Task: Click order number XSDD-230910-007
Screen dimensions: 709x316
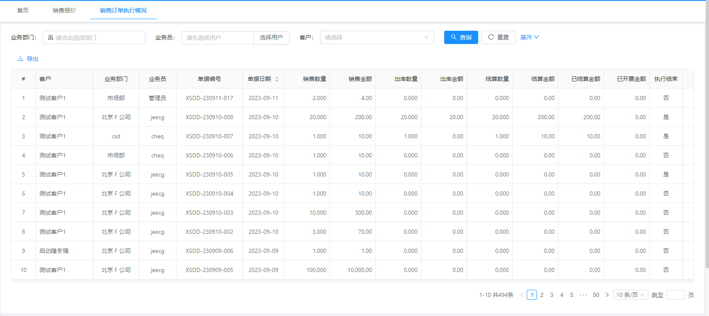Action: 210,136
